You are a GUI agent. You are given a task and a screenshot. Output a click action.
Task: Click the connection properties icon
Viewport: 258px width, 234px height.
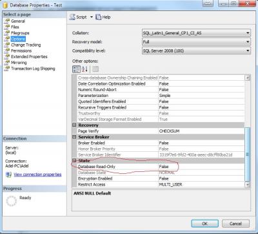(x=8, y=175)
